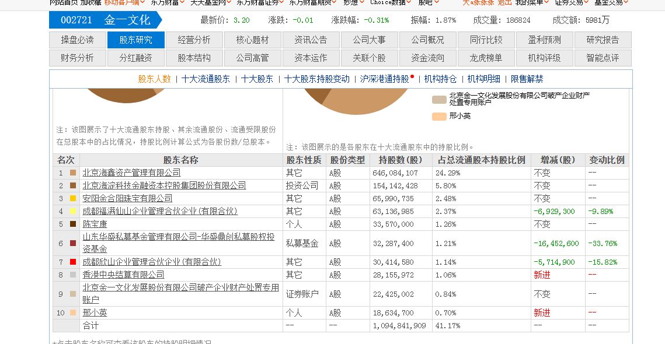This screenshot has width=665, height=344.
Task: Open the 核心题材 tab
Action: (252, 40)
